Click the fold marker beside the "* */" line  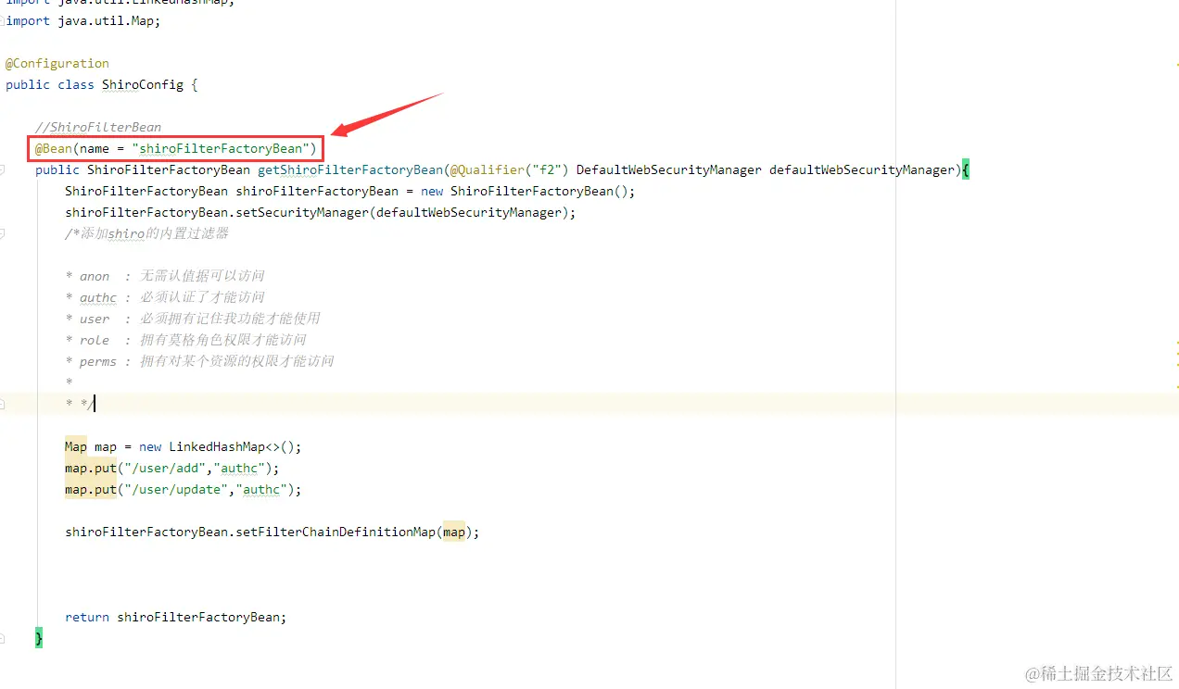[x=3, y=404]
